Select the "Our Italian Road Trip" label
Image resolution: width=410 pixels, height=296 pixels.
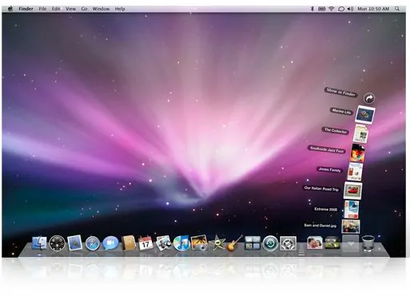(x=321, y=189)
